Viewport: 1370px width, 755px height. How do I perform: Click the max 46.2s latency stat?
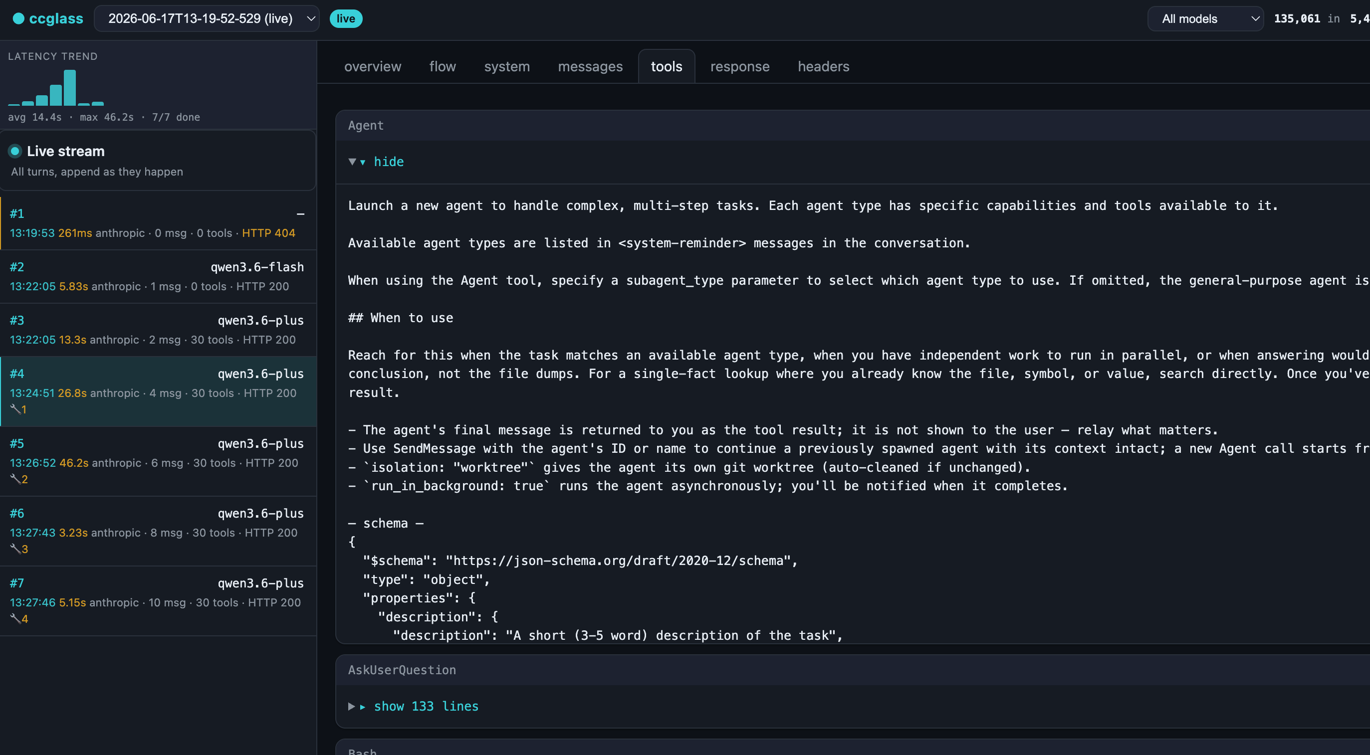106,117
